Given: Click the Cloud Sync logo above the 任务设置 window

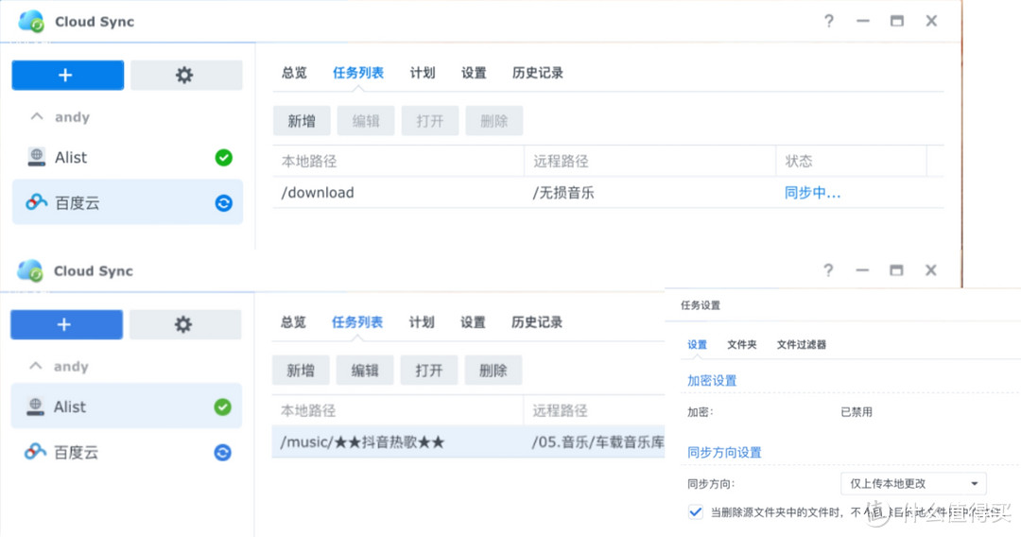Looking at the screenshot, I should point(30,270).
